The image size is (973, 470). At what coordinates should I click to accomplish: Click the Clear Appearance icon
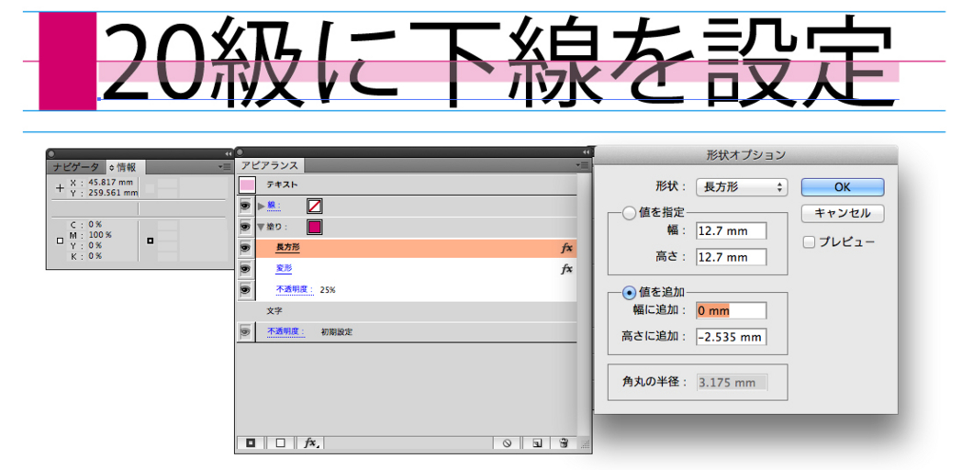coord(507,442)
